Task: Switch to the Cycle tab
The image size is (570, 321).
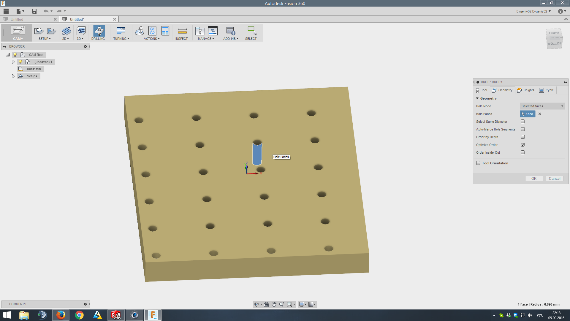Action: point(547,90)
